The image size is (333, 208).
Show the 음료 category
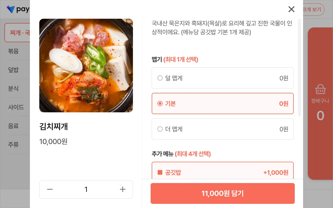(x=14, y=126)
